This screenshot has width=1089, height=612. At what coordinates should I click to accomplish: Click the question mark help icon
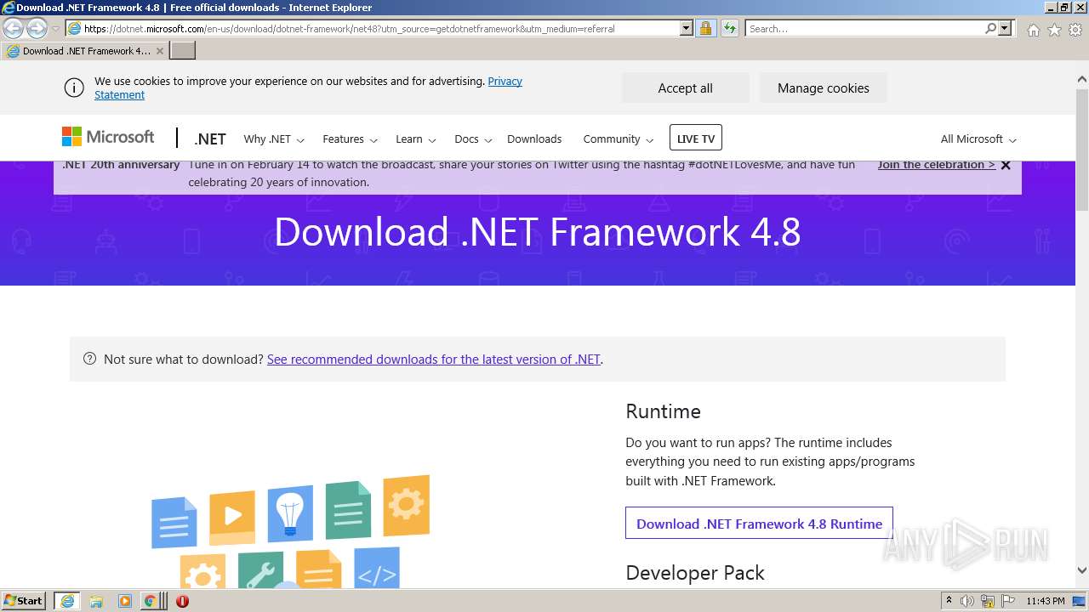90,359
